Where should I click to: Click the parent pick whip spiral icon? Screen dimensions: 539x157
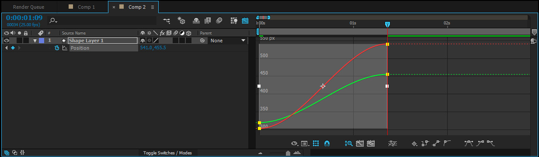[x=202, y=41]
